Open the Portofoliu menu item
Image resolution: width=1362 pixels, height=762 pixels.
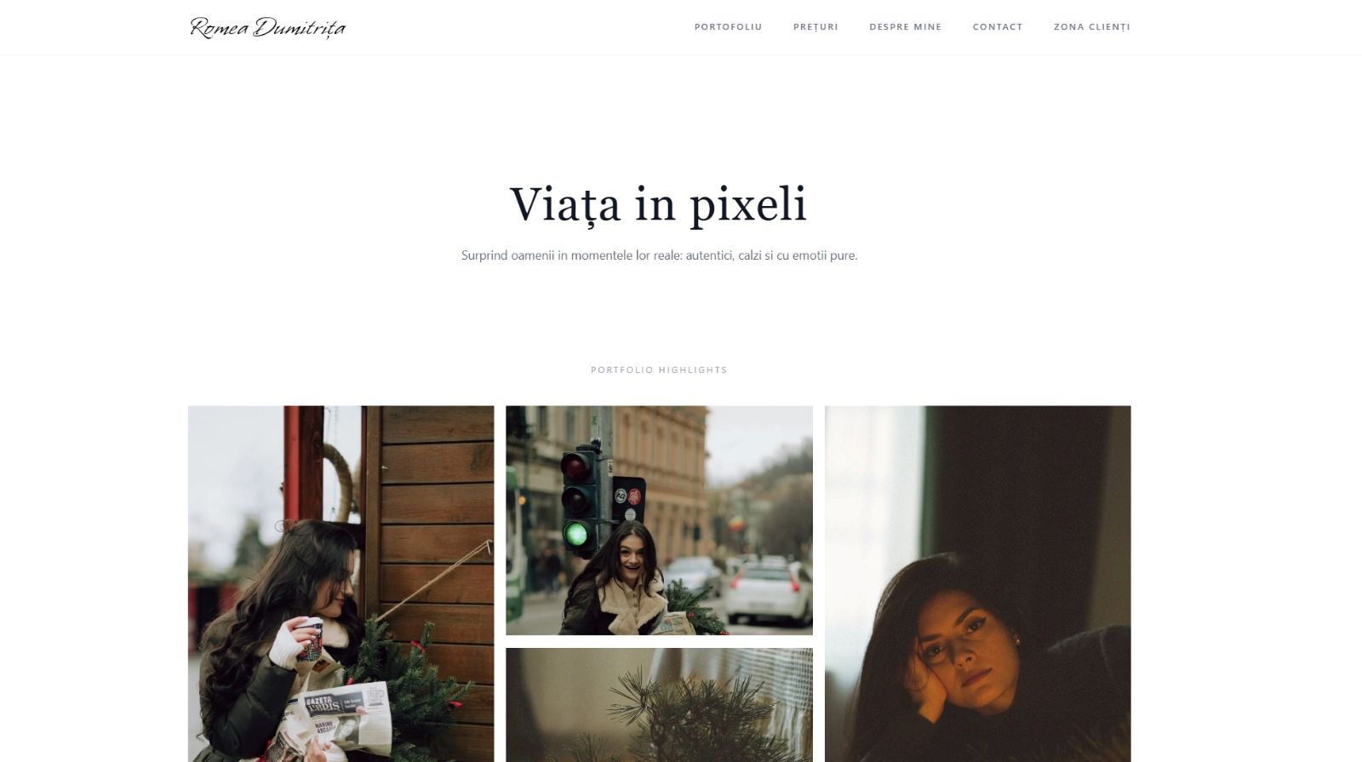coord(728,26)
